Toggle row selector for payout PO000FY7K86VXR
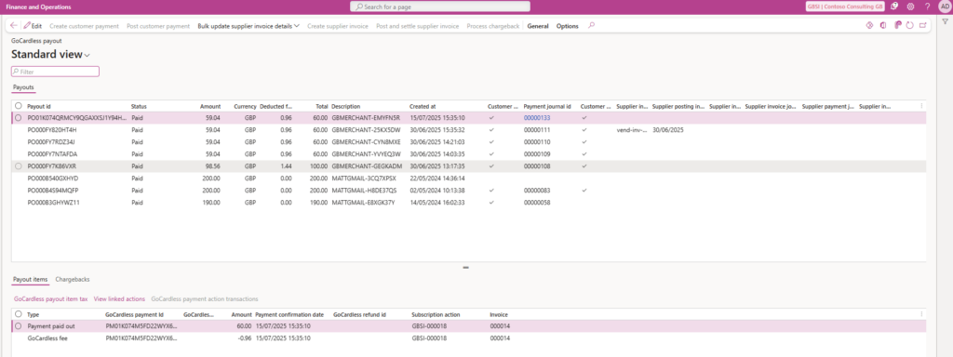953x357 pixels. point(19,165)
